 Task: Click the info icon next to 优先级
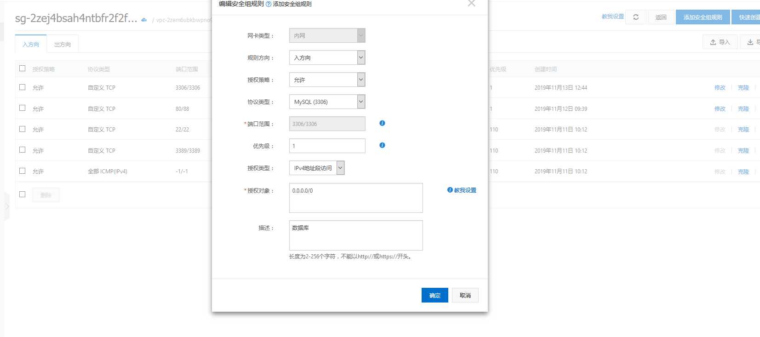click(382, 145)
